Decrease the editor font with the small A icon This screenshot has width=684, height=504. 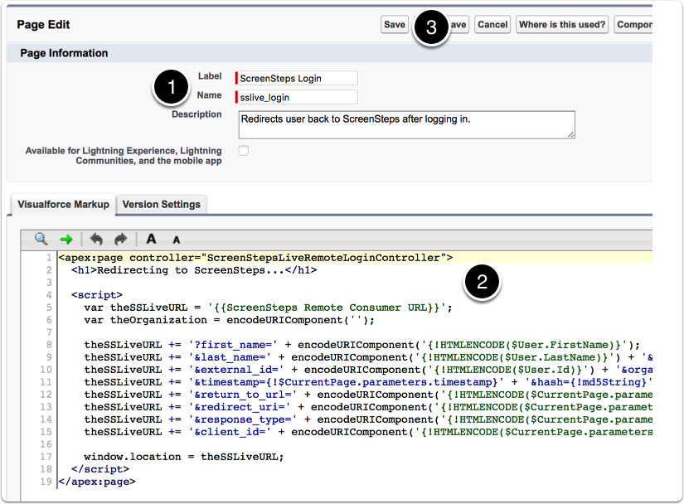[177, 240]
